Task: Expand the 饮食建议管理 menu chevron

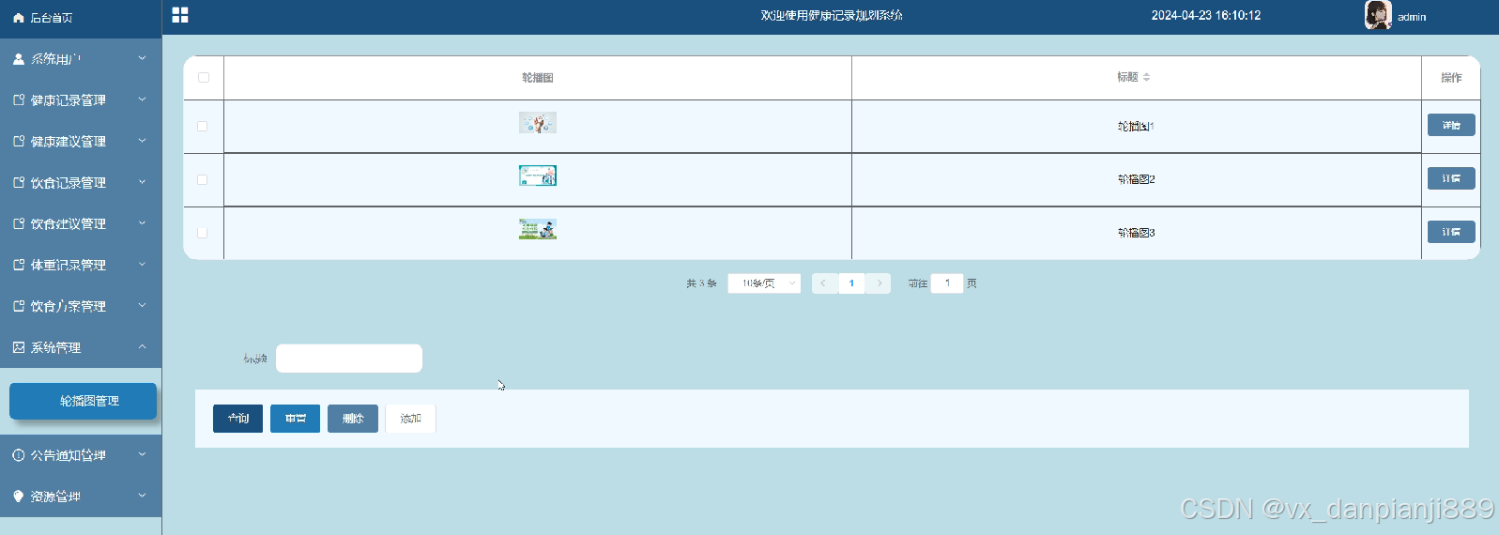Action: point(143,223)
